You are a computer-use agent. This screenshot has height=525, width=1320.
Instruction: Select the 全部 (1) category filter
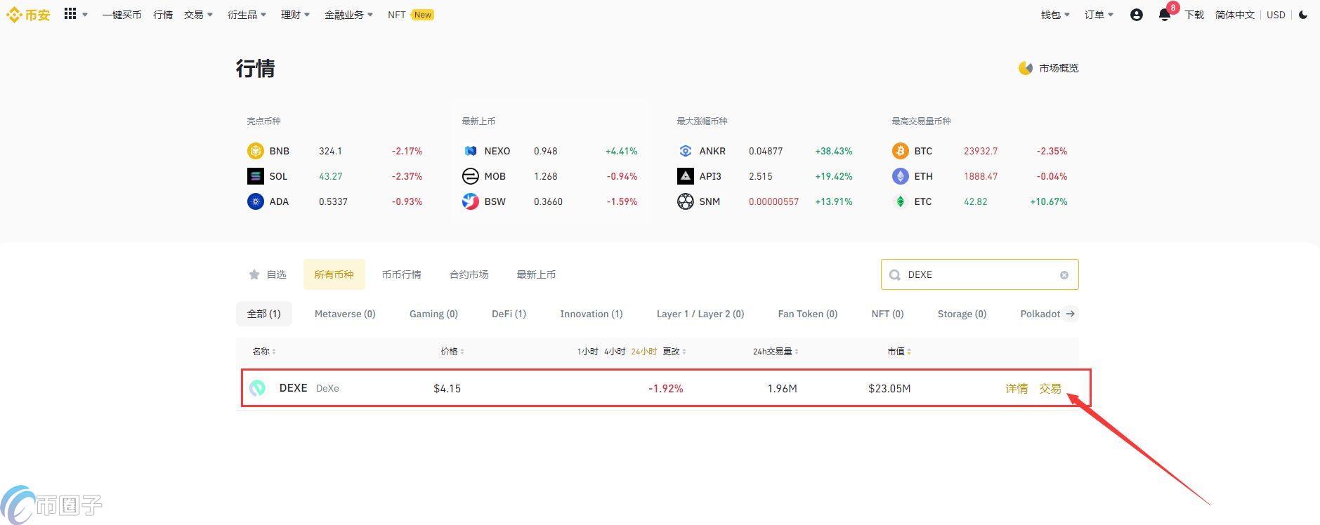tap(263, 314)
